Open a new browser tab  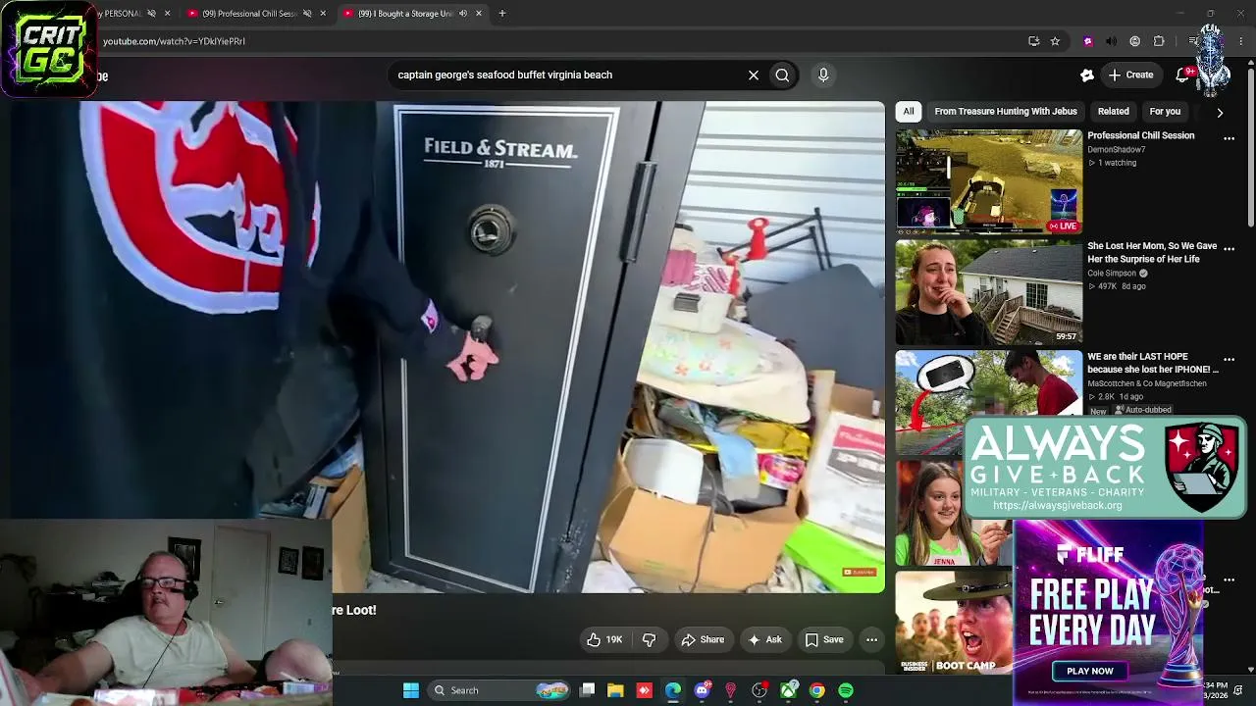502,14
